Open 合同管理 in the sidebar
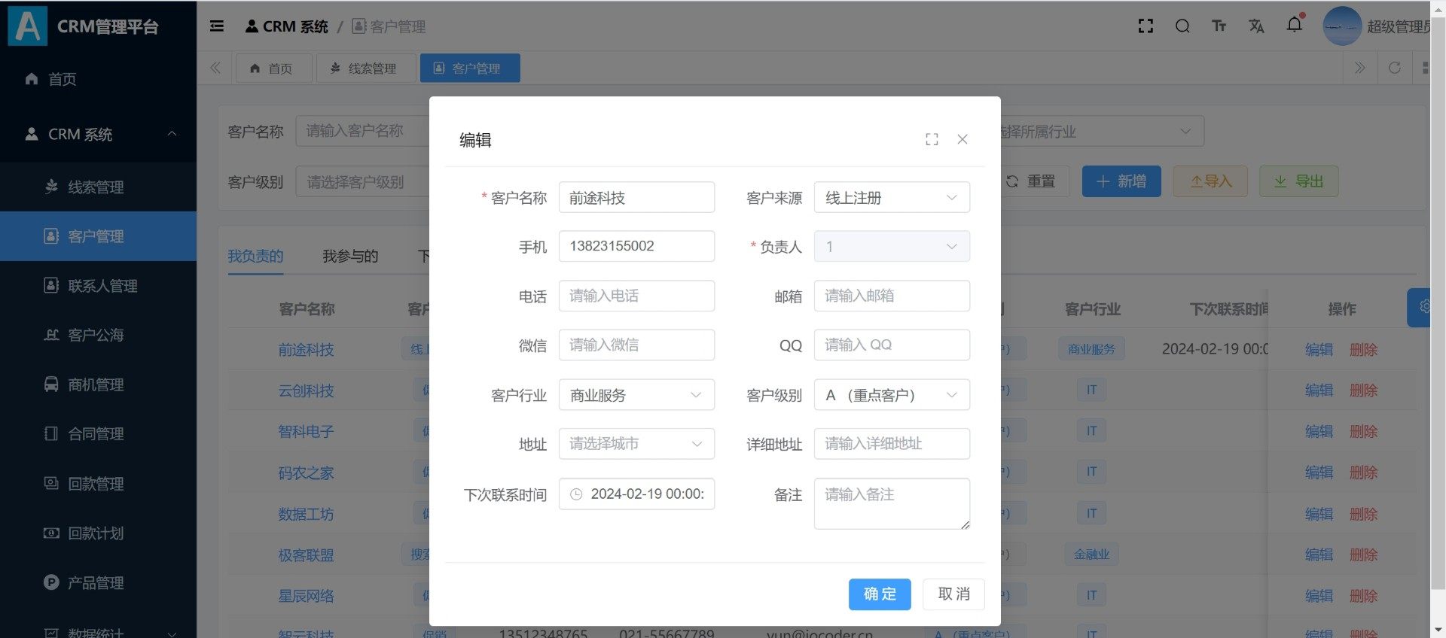 coord(96,434)
